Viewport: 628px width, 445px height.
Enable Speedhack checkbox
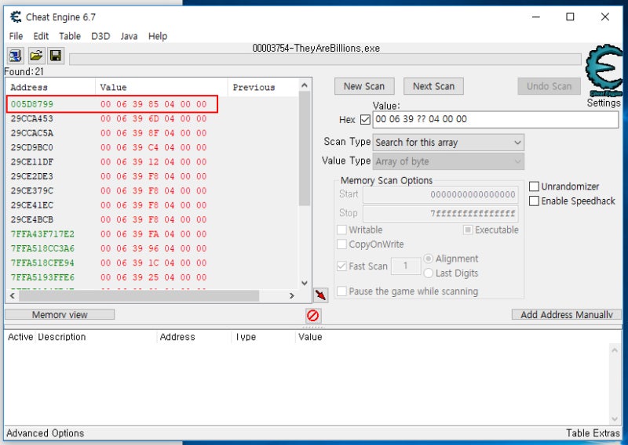(x=534, y=201)
